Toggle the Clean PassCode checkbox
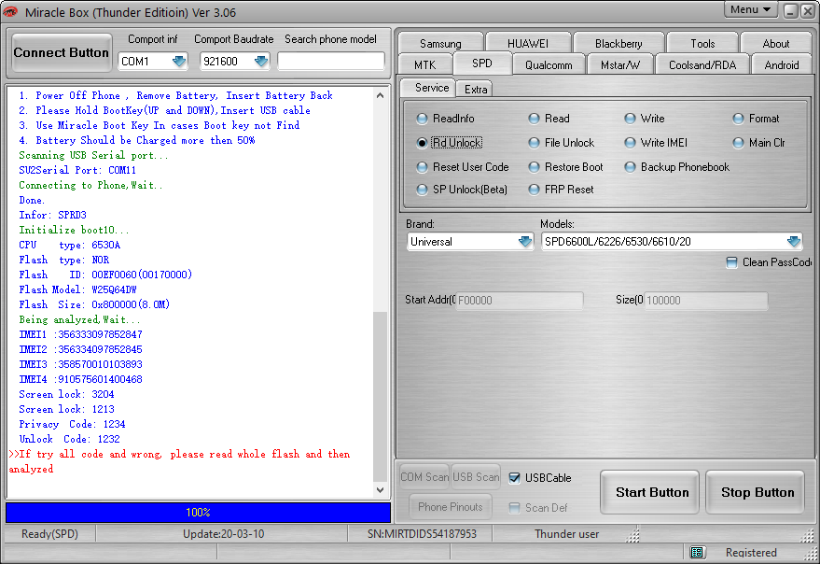 [x=731, y=262]
